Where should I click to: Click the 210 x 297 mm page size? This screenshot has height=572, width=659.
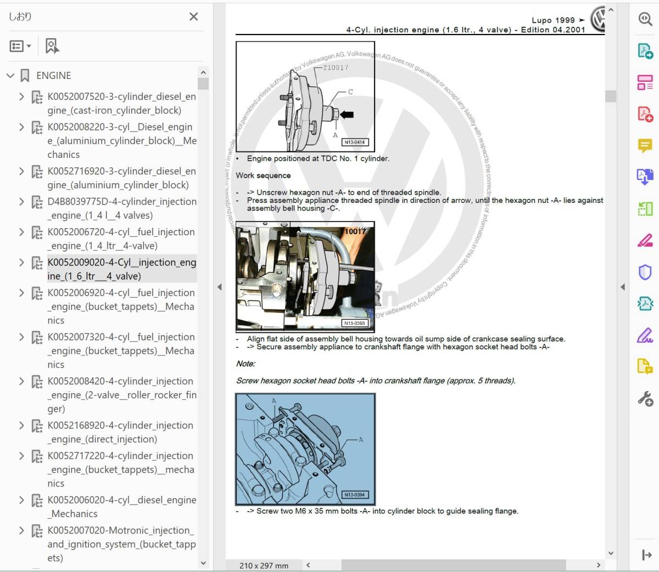click(x=264, y=565)
